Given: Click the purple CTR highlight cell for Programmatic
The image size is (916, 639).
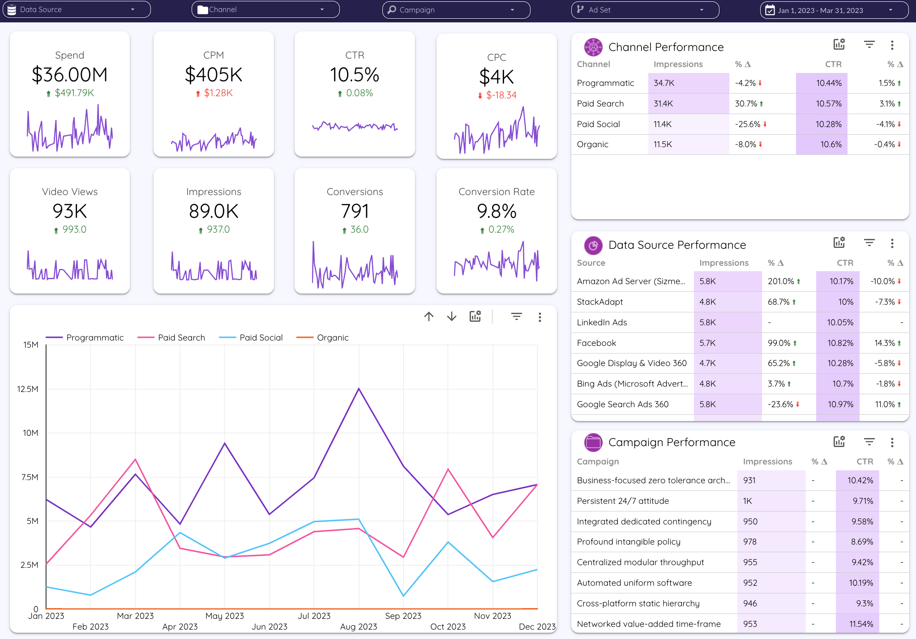Looking at the screenshot, I should point(822,83).
